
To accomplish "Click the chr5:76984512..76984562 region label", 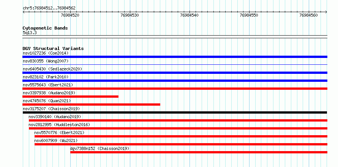I will coord(49,8).
